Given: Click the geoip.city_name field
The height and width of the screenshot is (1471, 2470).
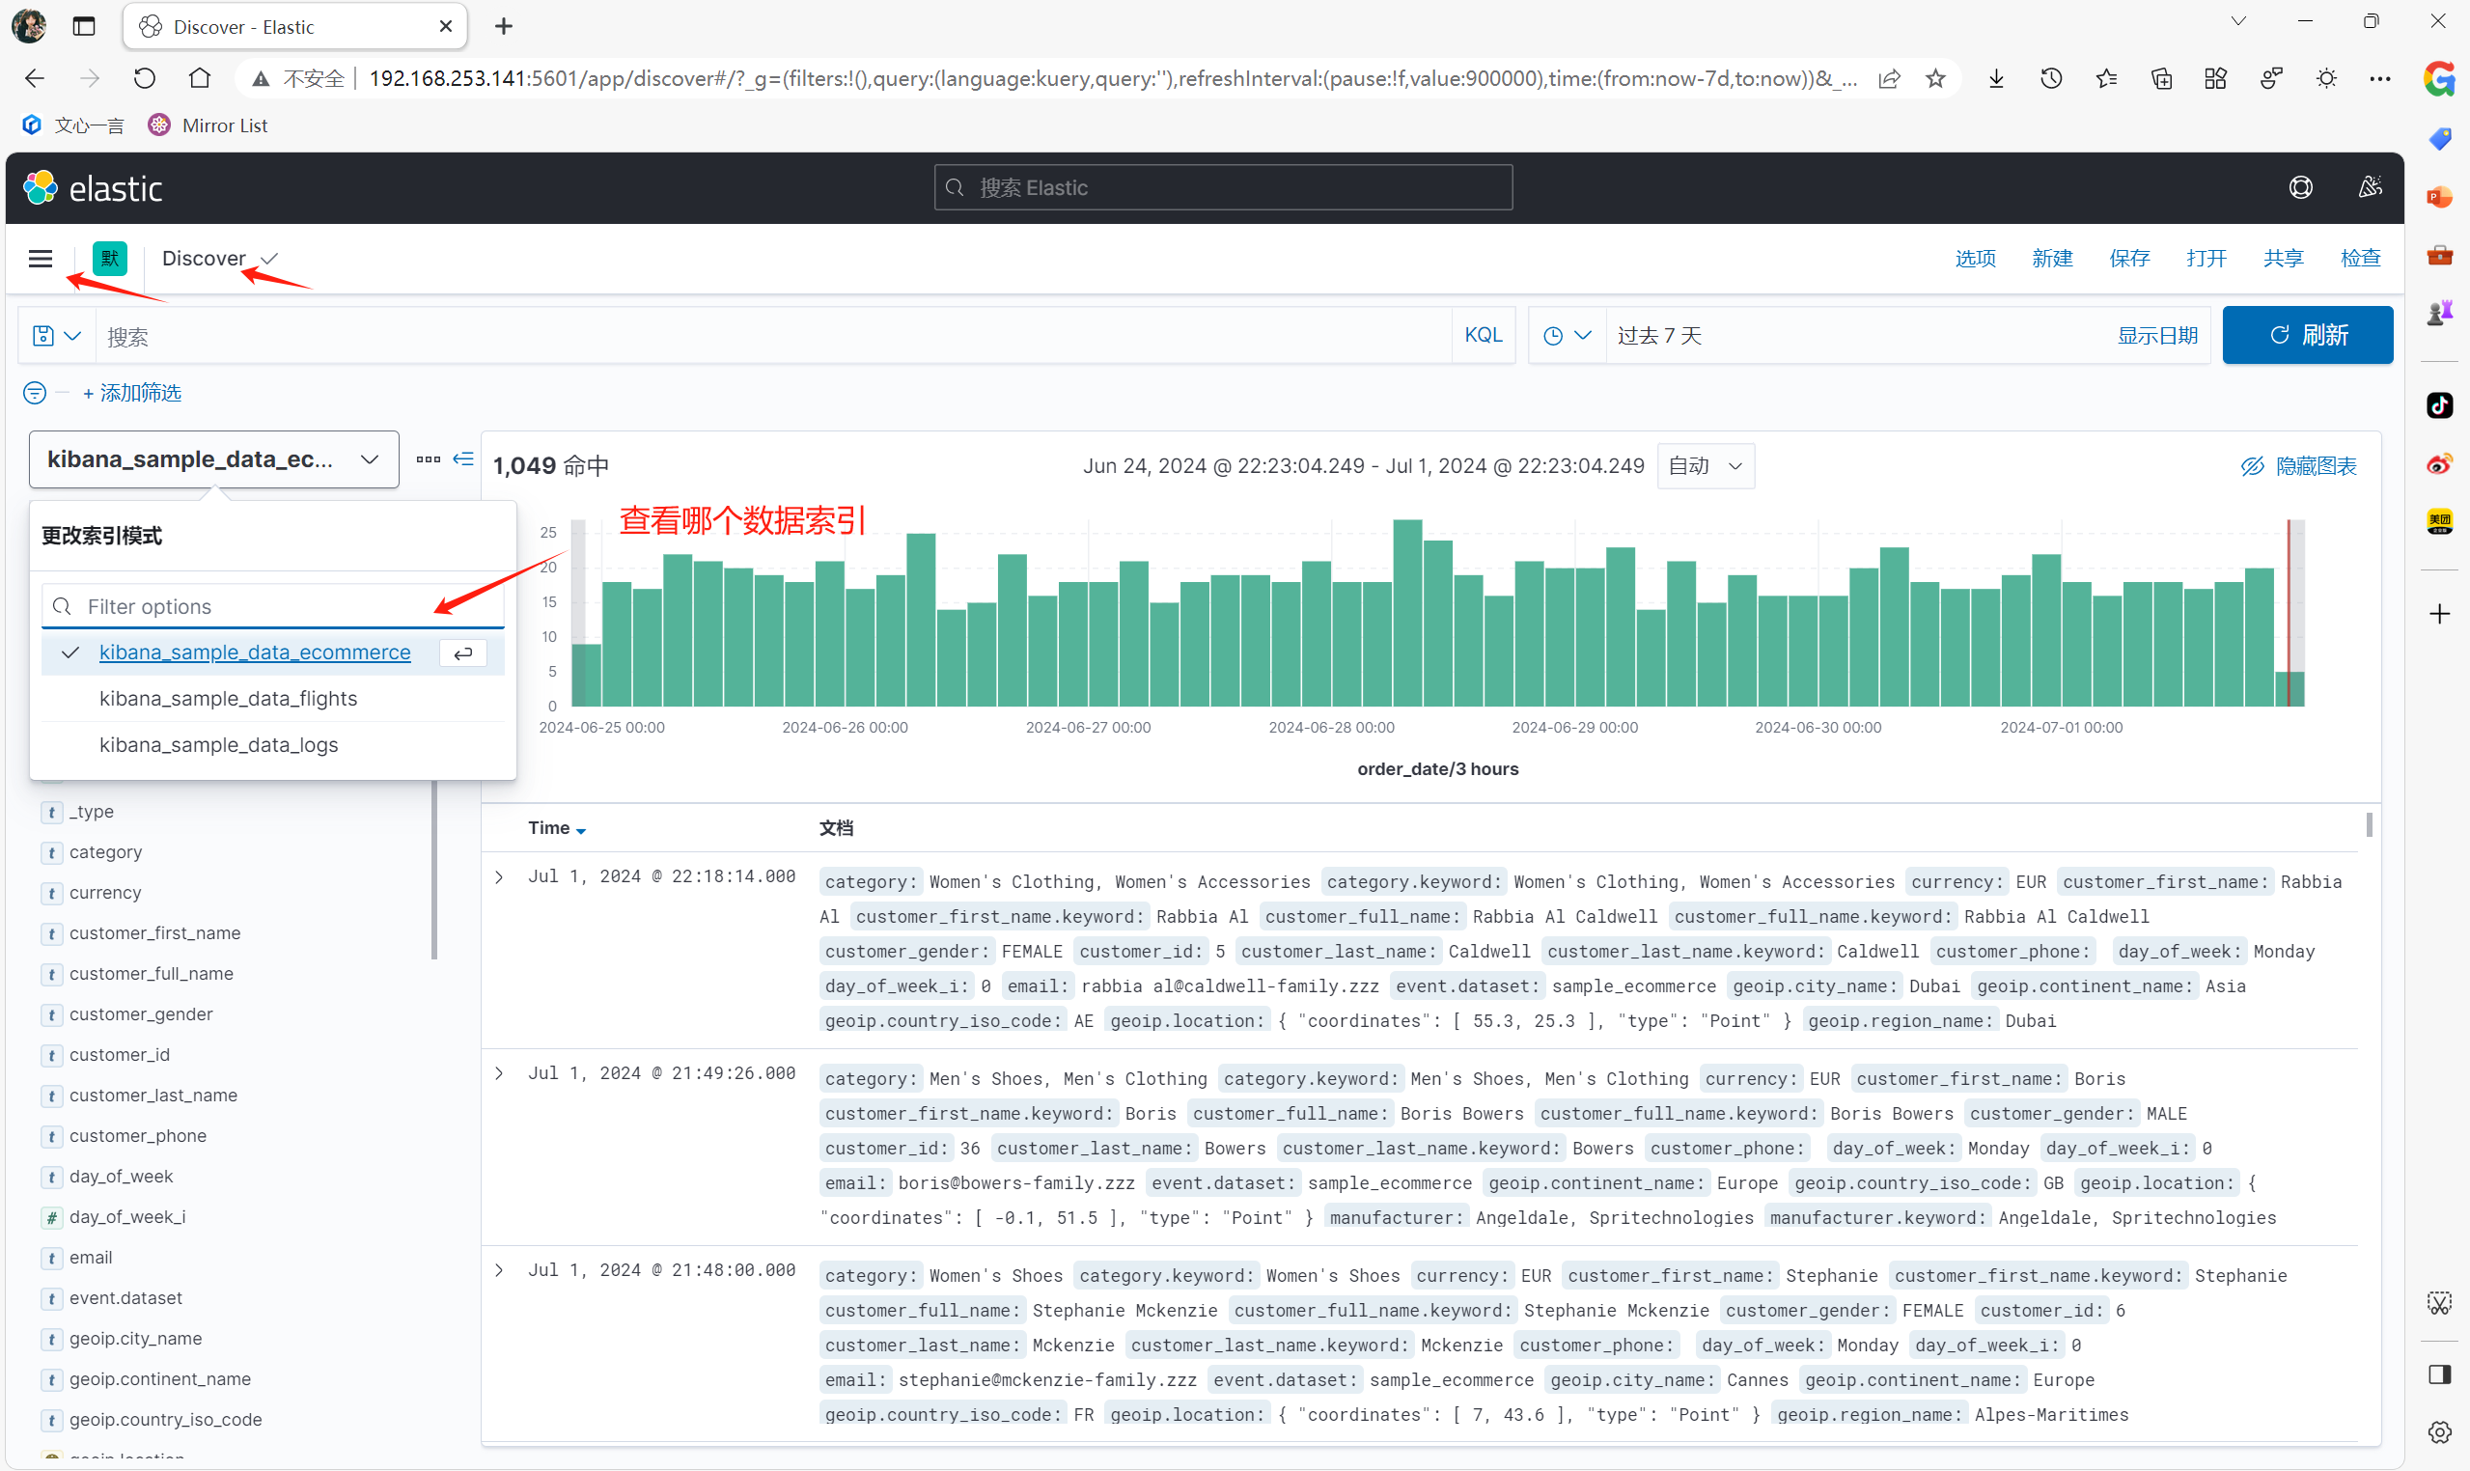Looking at the screenshot, I should (135, 1338).
